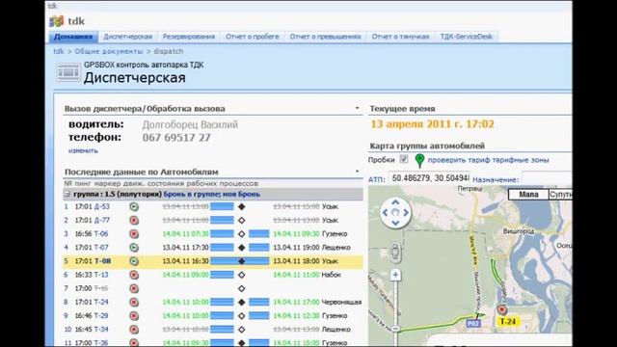The height and width of the screenshot is (347, 617).
Task: Click the моя Бронь link
Action: 241,194
